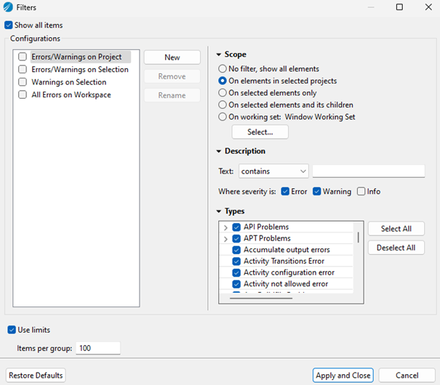The width and height of the screenshot is (440, 385).
Task: Collapse the Types section
Action: point(219,211)
